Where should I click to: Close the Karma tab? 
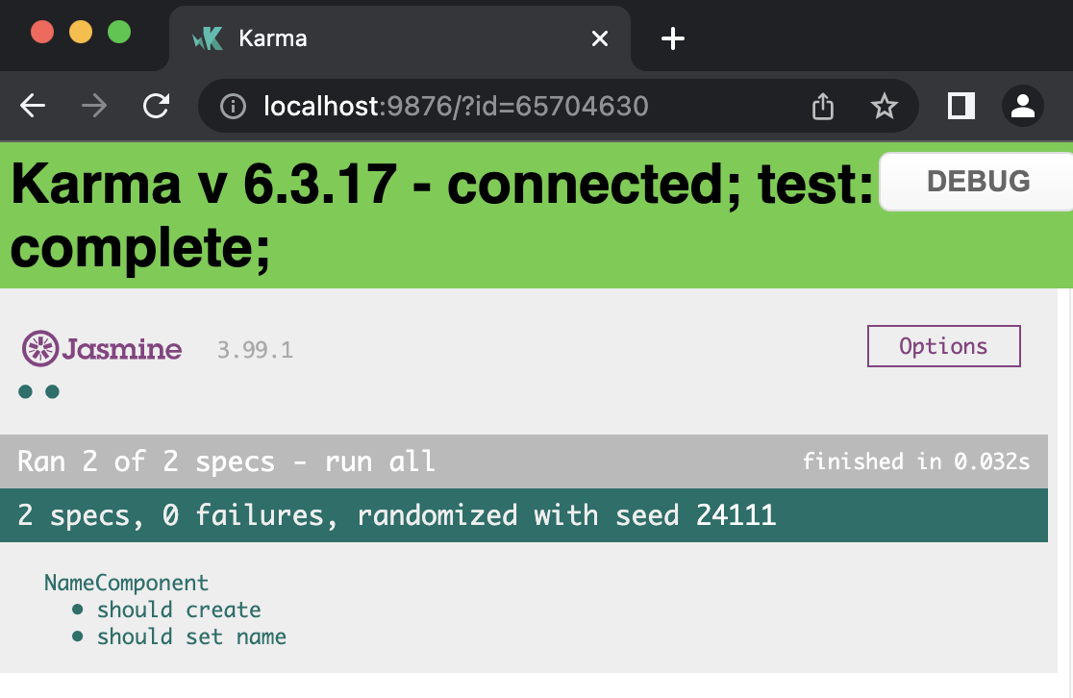(x=599, y=38)
